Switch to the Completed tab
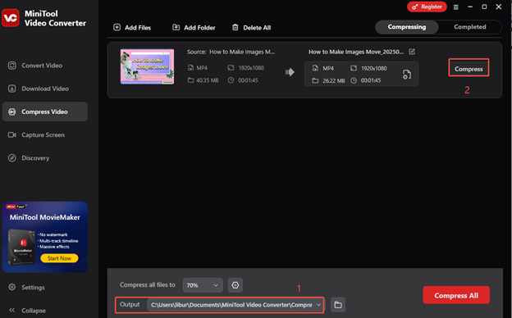 coord(470,27)
